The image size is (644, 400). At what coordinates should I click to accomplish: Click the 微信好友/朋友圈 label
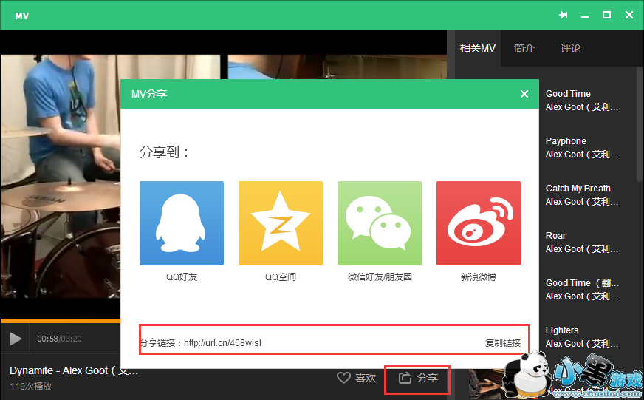click(380, 277)
